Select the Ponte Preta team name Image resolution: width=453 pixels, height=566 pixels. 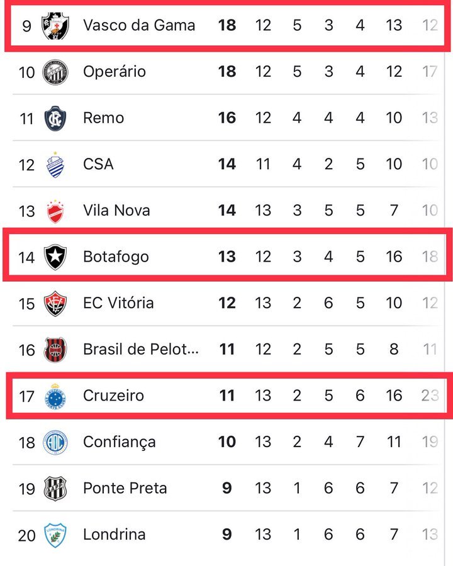125,488
